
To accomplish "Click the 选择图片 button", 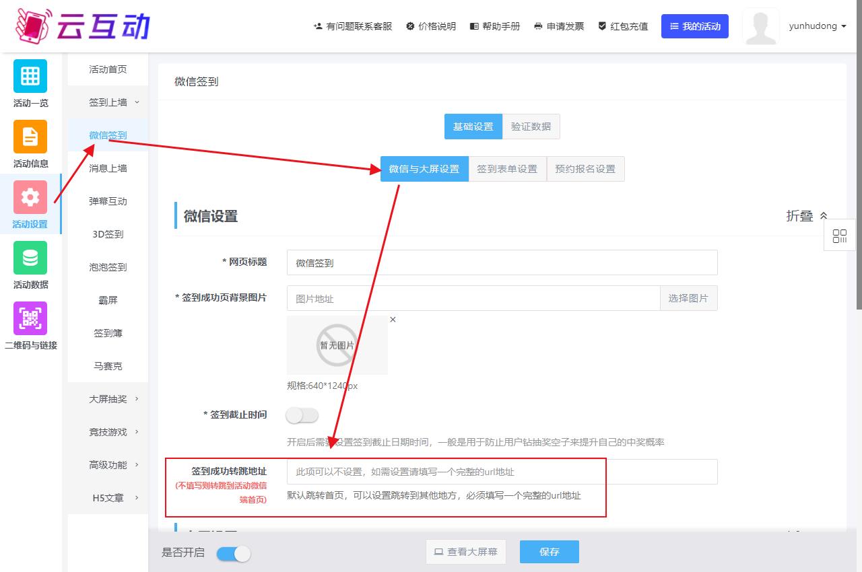I will click(688, 298).
